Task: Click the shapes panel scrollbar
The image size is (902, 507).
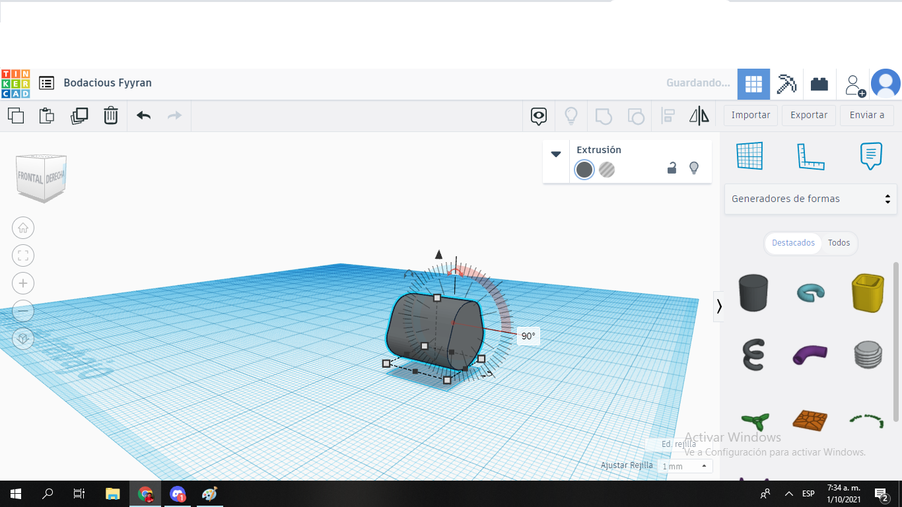Action: click(x=896, y=341)
